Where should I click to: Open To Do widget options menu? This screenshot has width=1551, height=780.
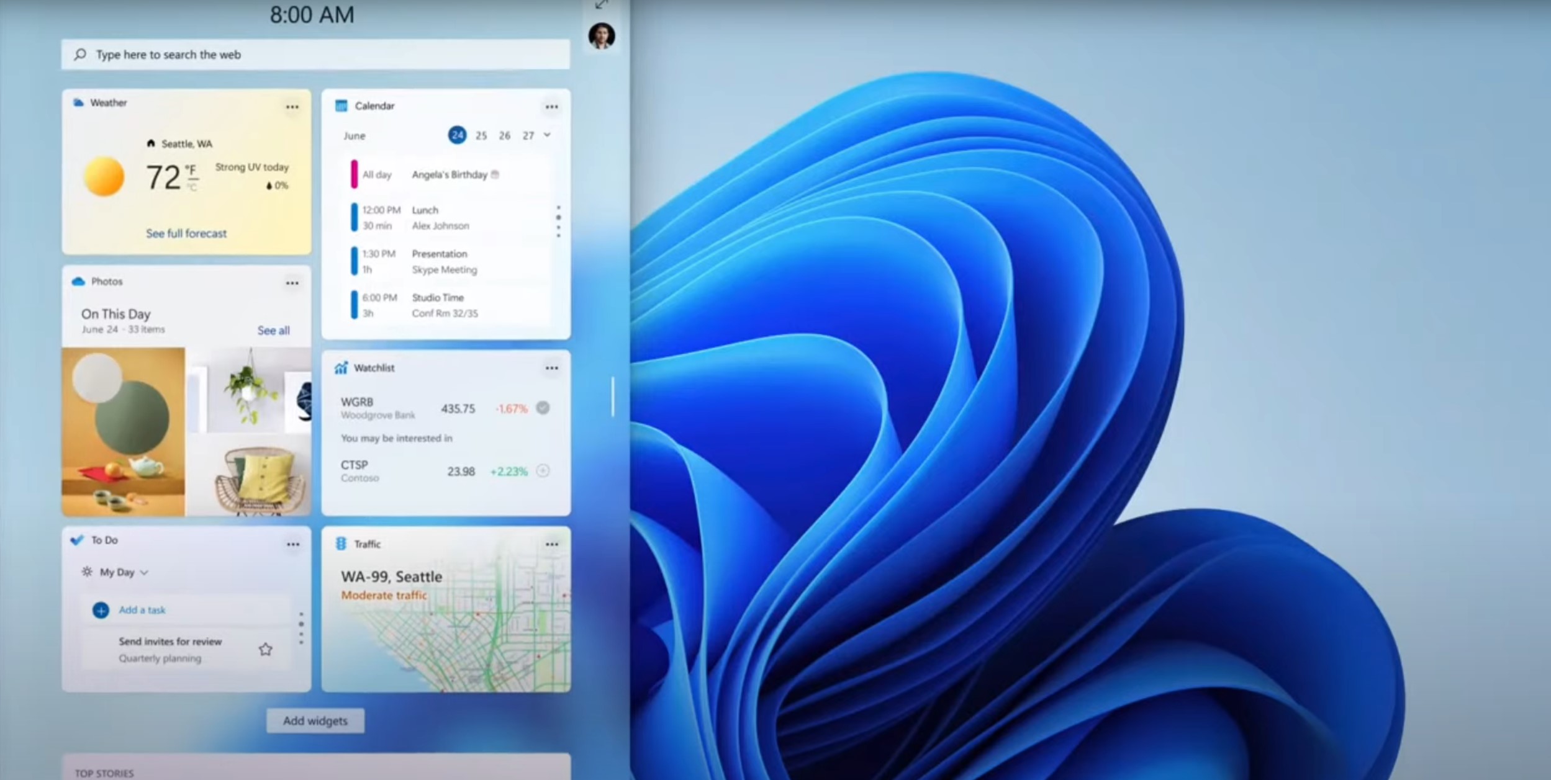[292, 544]
